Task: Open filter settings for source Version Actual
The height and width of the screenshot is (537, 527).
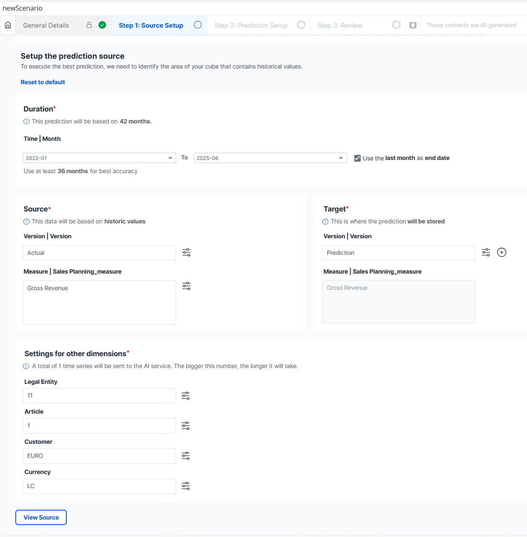Action: point(186,252)
